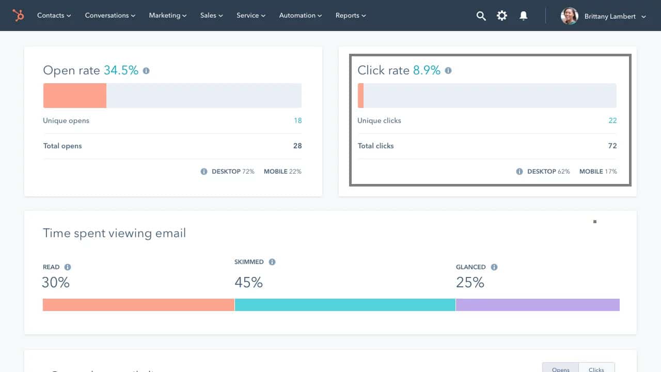
Task: Click info icon next to READ
Action: point(68,267)
